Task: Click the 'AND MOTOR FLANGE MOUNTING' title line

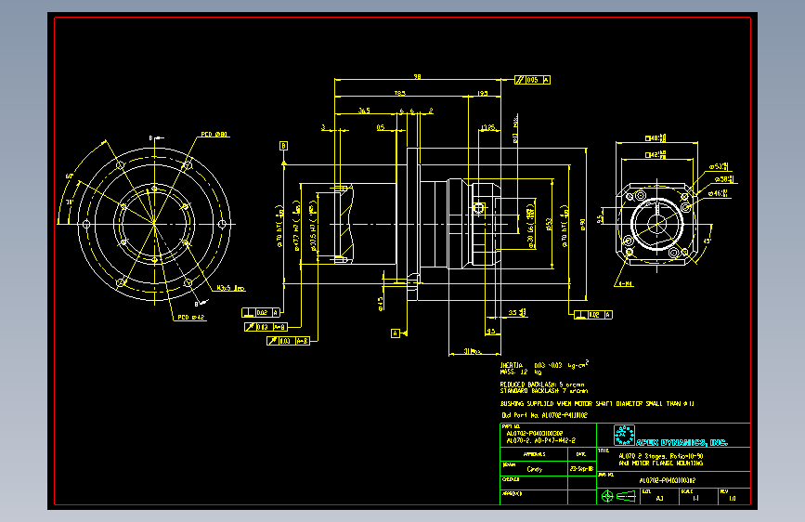Action: [x=661, y=463]
